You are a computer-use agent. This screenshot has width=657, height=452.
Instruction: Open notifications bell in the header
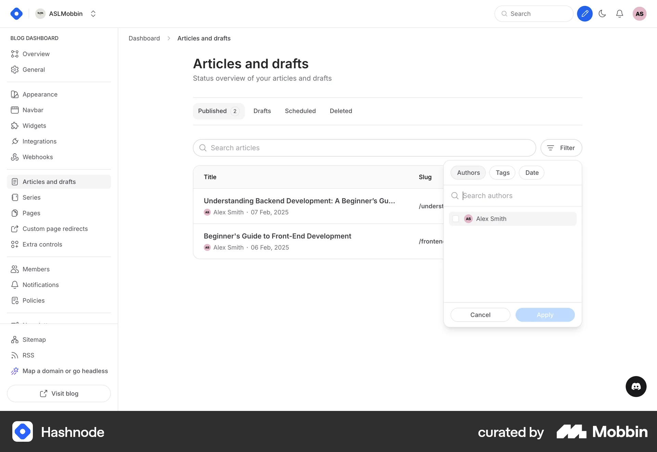(620, 14)
